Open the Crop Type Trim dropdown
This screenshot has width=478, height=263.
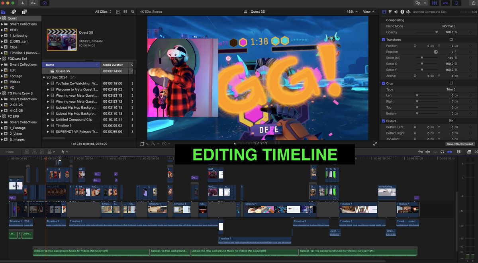[451, 90]
